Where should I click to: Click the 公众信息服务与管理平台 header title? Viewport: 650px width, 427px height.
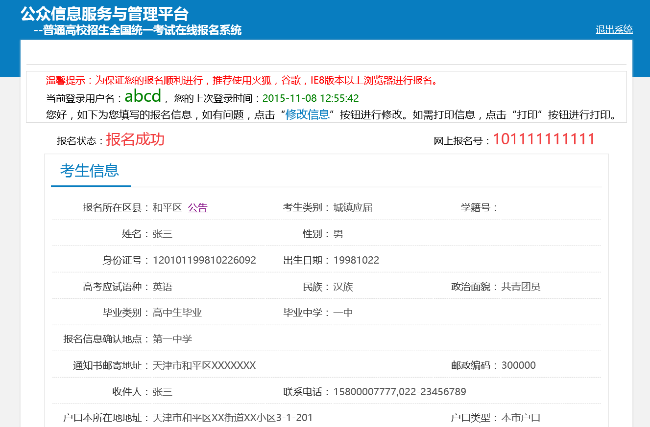pyautogui.click(x=104, y=14)
